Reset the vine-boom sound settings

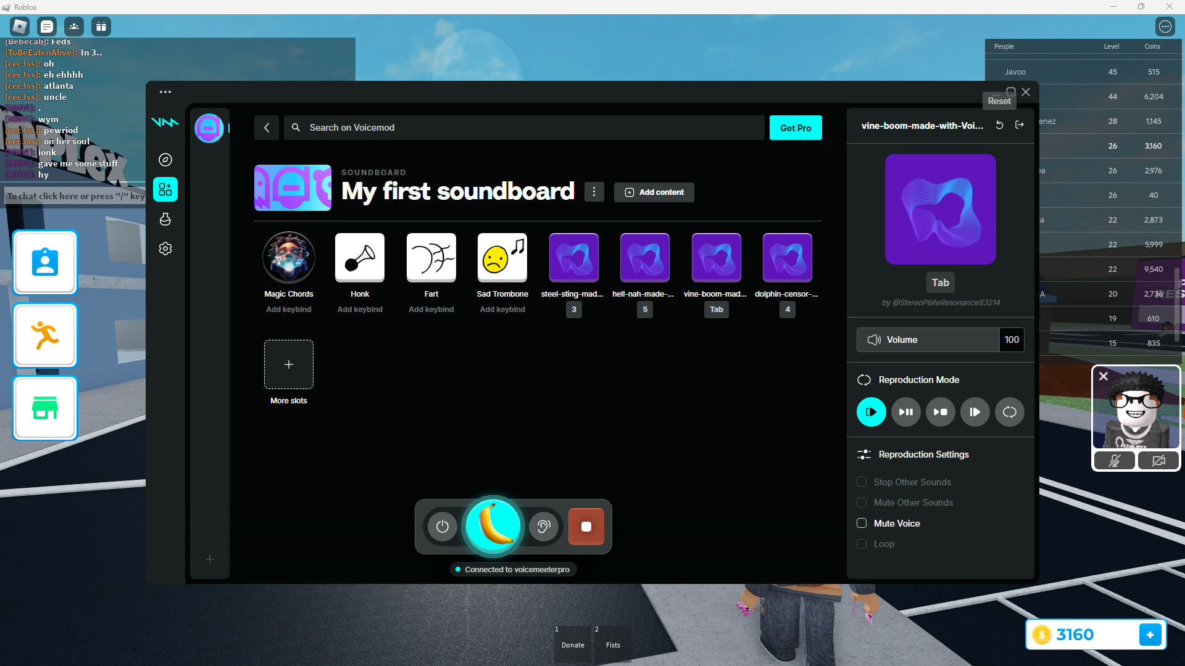(1000, 125)
